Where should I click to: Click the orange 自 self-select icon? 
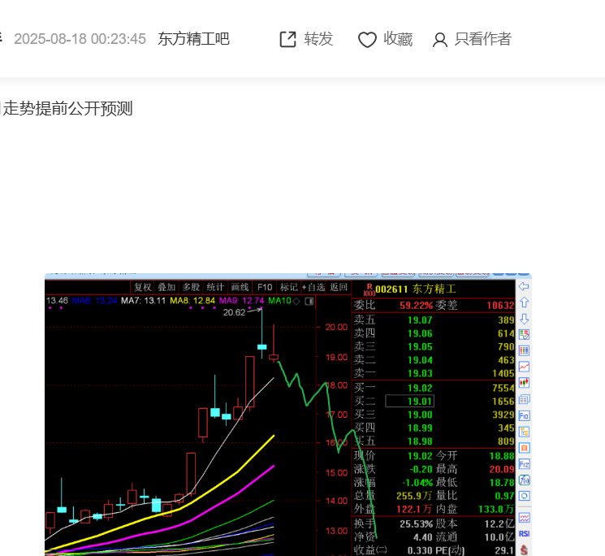pos(524,448)
